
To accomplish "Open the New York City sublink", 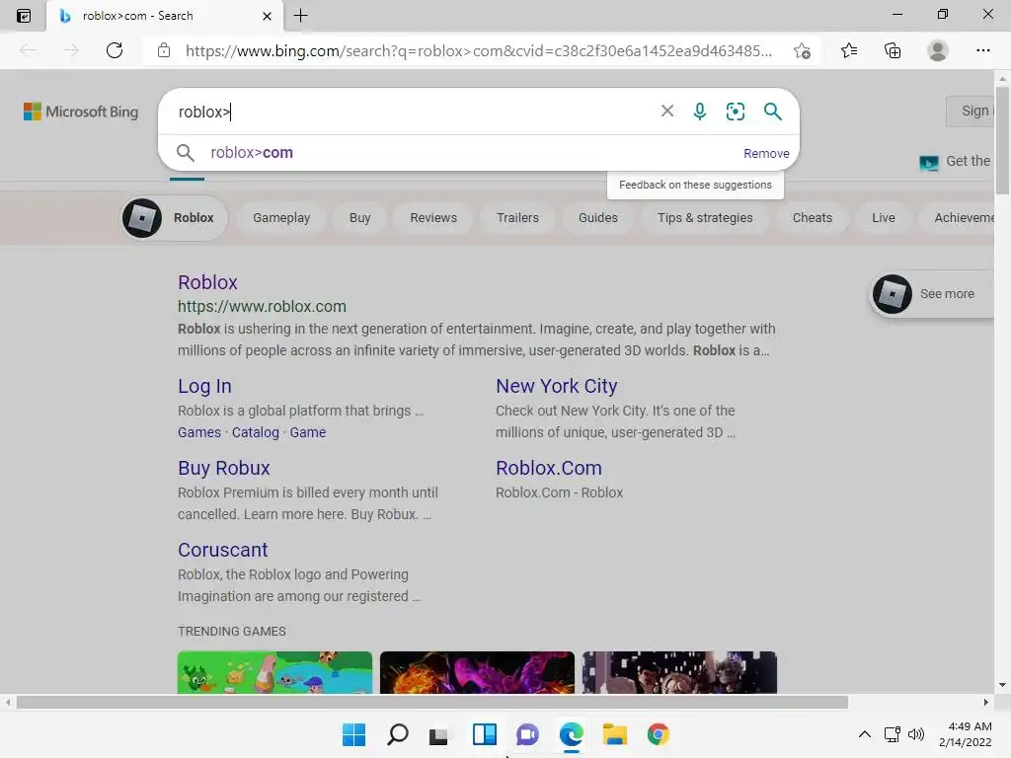I will [557, 386].
